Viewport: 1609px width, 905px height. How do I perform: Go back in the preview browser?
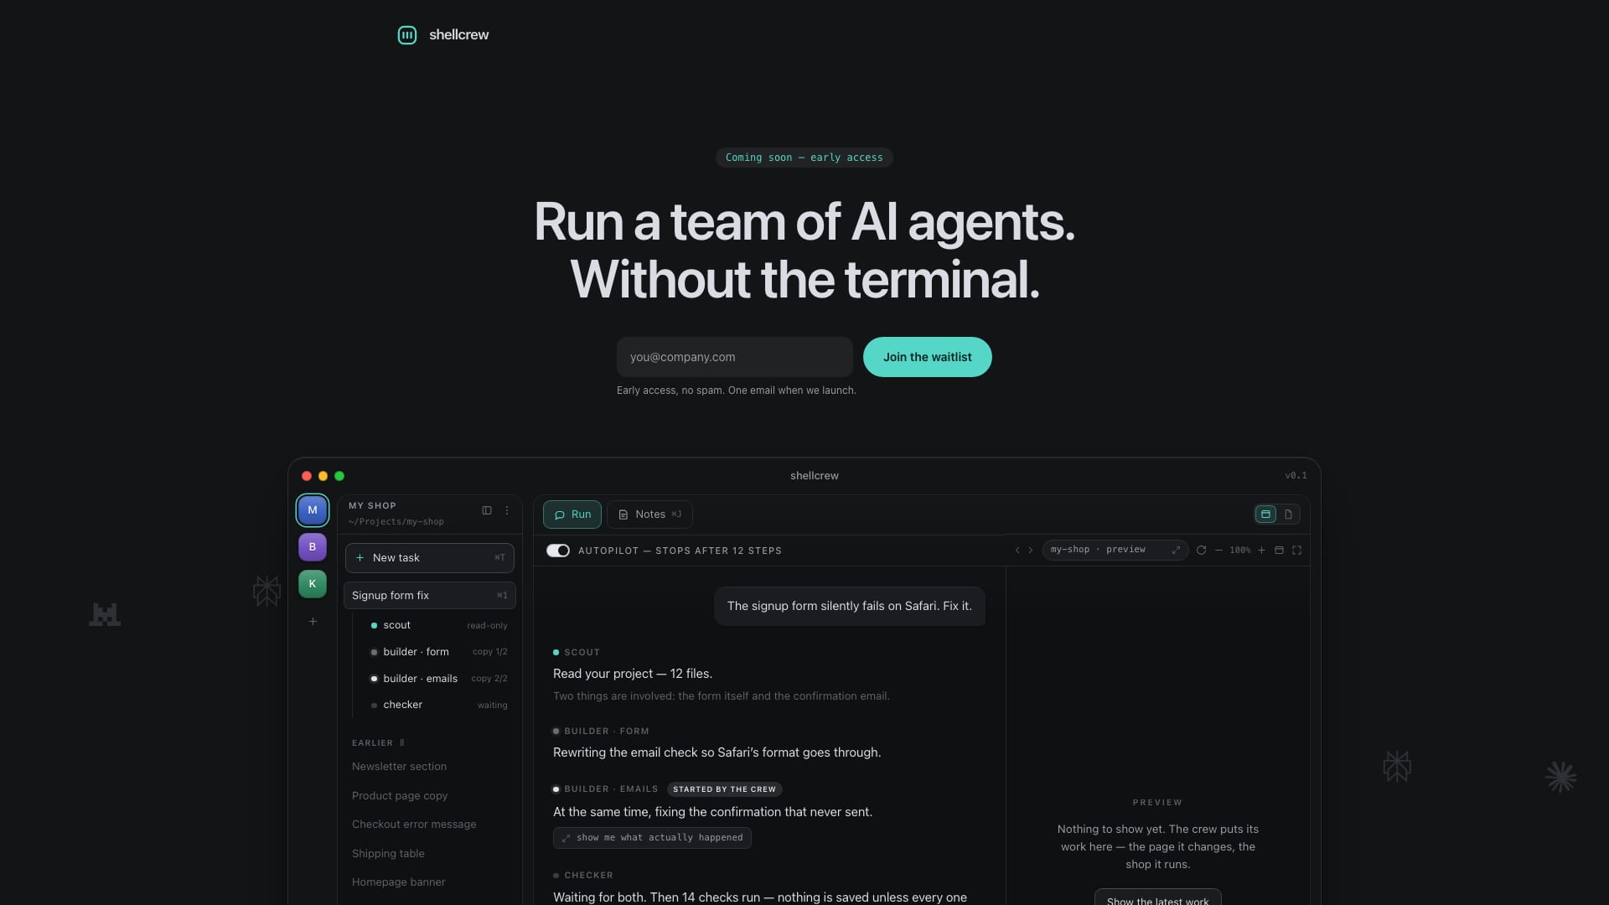click(1017, 551)
